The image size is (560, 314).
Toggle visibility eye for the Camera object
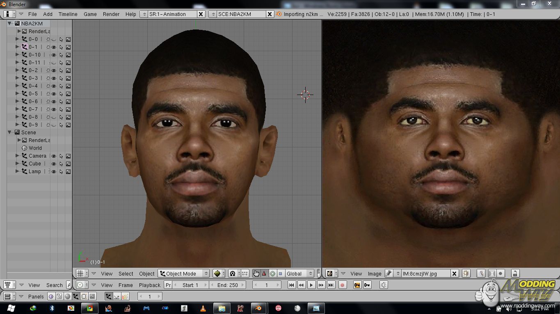click(54, 156)
